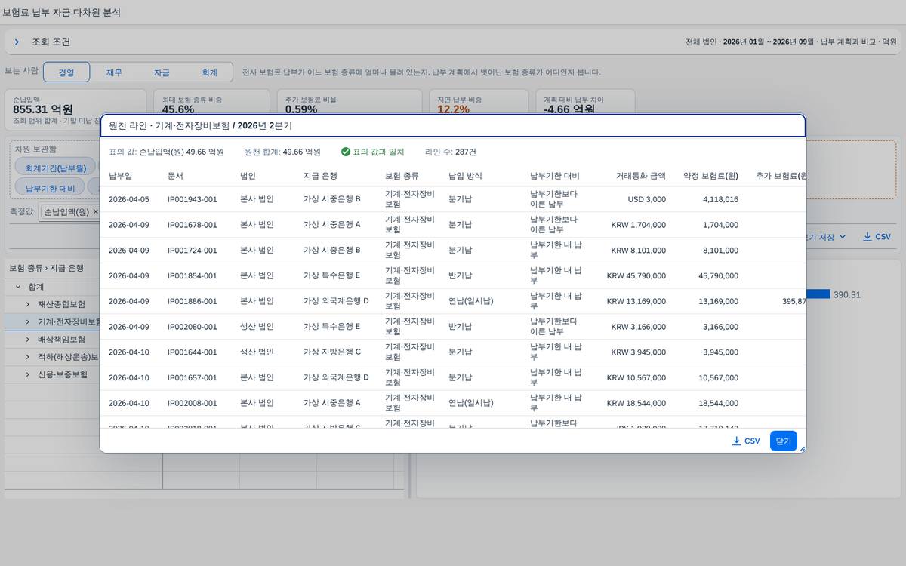The height and width of the screenshot is (566, 906).
Task: Click document IP001943-001
Action: (x=193, y=199)
